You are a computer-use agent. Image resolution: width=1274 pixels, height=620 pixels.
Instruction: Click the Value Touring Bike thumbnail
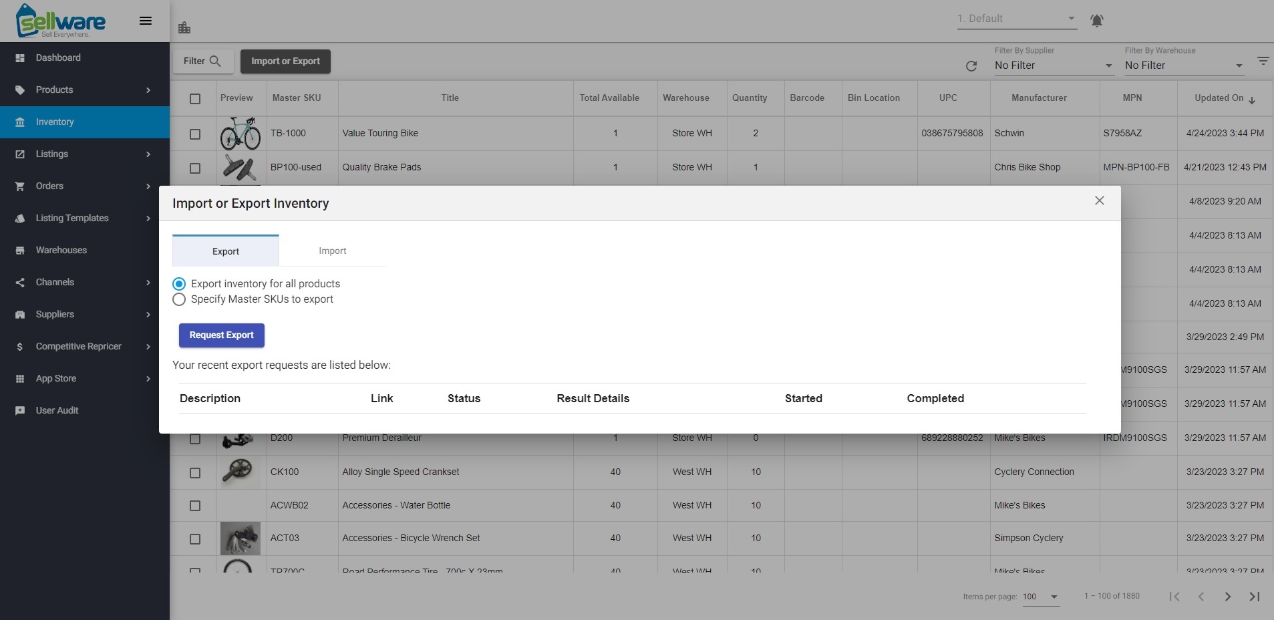(x=241, y=133)
